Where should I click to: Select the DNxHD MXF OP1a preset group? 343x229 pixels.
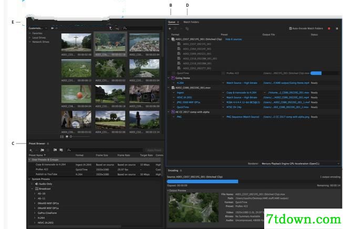point(48,203)
